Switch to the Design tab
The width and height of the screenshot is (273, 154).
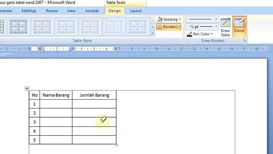(x=115, y=11)
